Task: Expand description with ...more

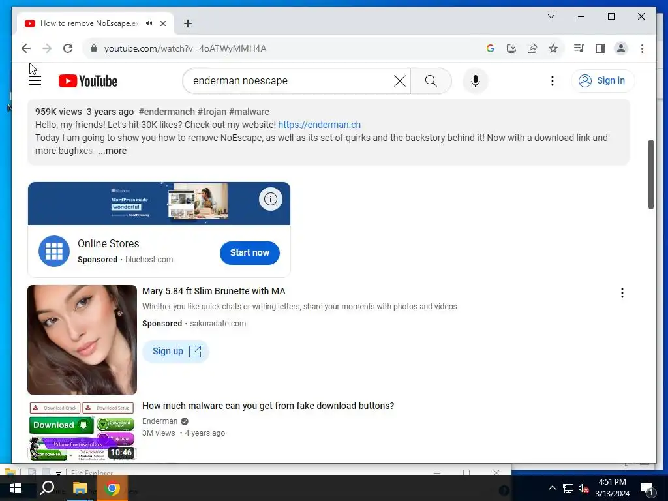Action: pyautogui.click(x=112, y=151)
